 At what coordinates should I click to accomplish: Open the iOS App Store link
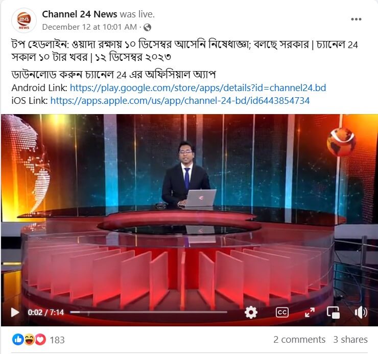pyautogui.click(x=180, y=101)
